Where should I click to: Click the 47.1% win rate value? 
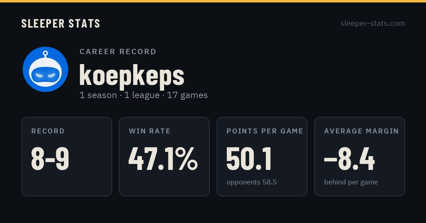click(x=163, y=159)
